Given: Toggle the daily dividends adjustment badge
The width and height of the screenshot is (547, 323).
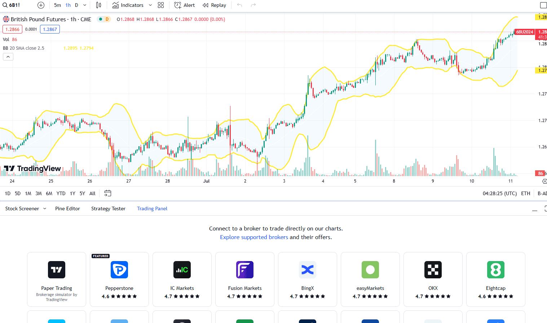Looking at the screenshot, I should (106, 19).
